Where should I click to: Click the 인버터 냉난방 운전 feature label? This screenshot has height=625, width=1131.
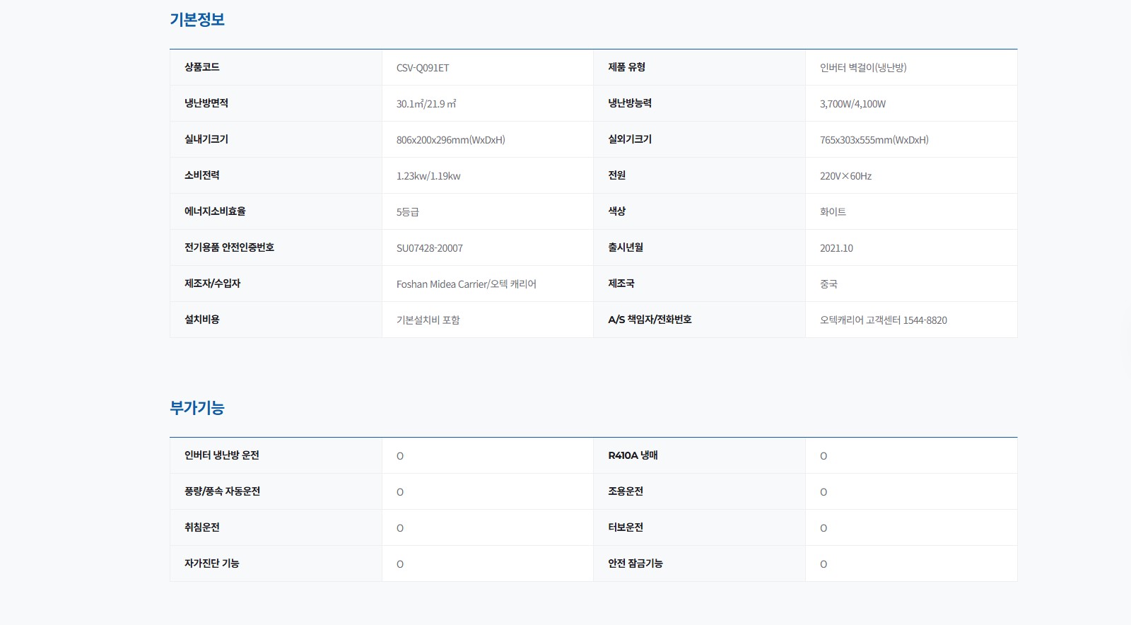[x=221, y=455]
